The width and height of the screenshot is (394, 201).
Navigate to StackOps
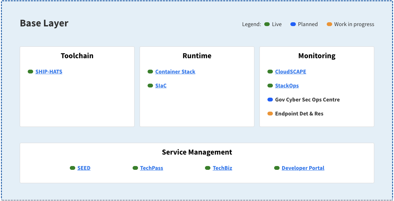[x=287, y=86]
